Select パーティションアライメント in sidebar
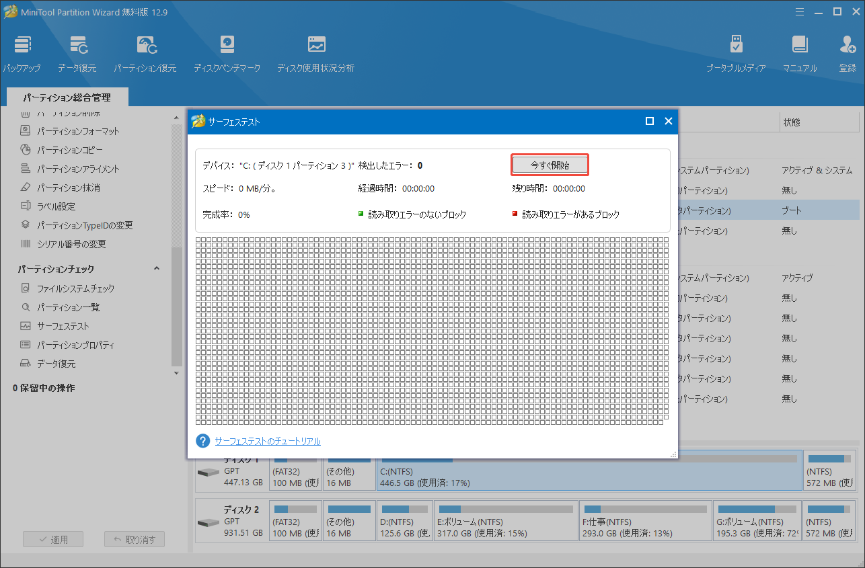This screenshot has width=865, height=568. coord(70,169)
